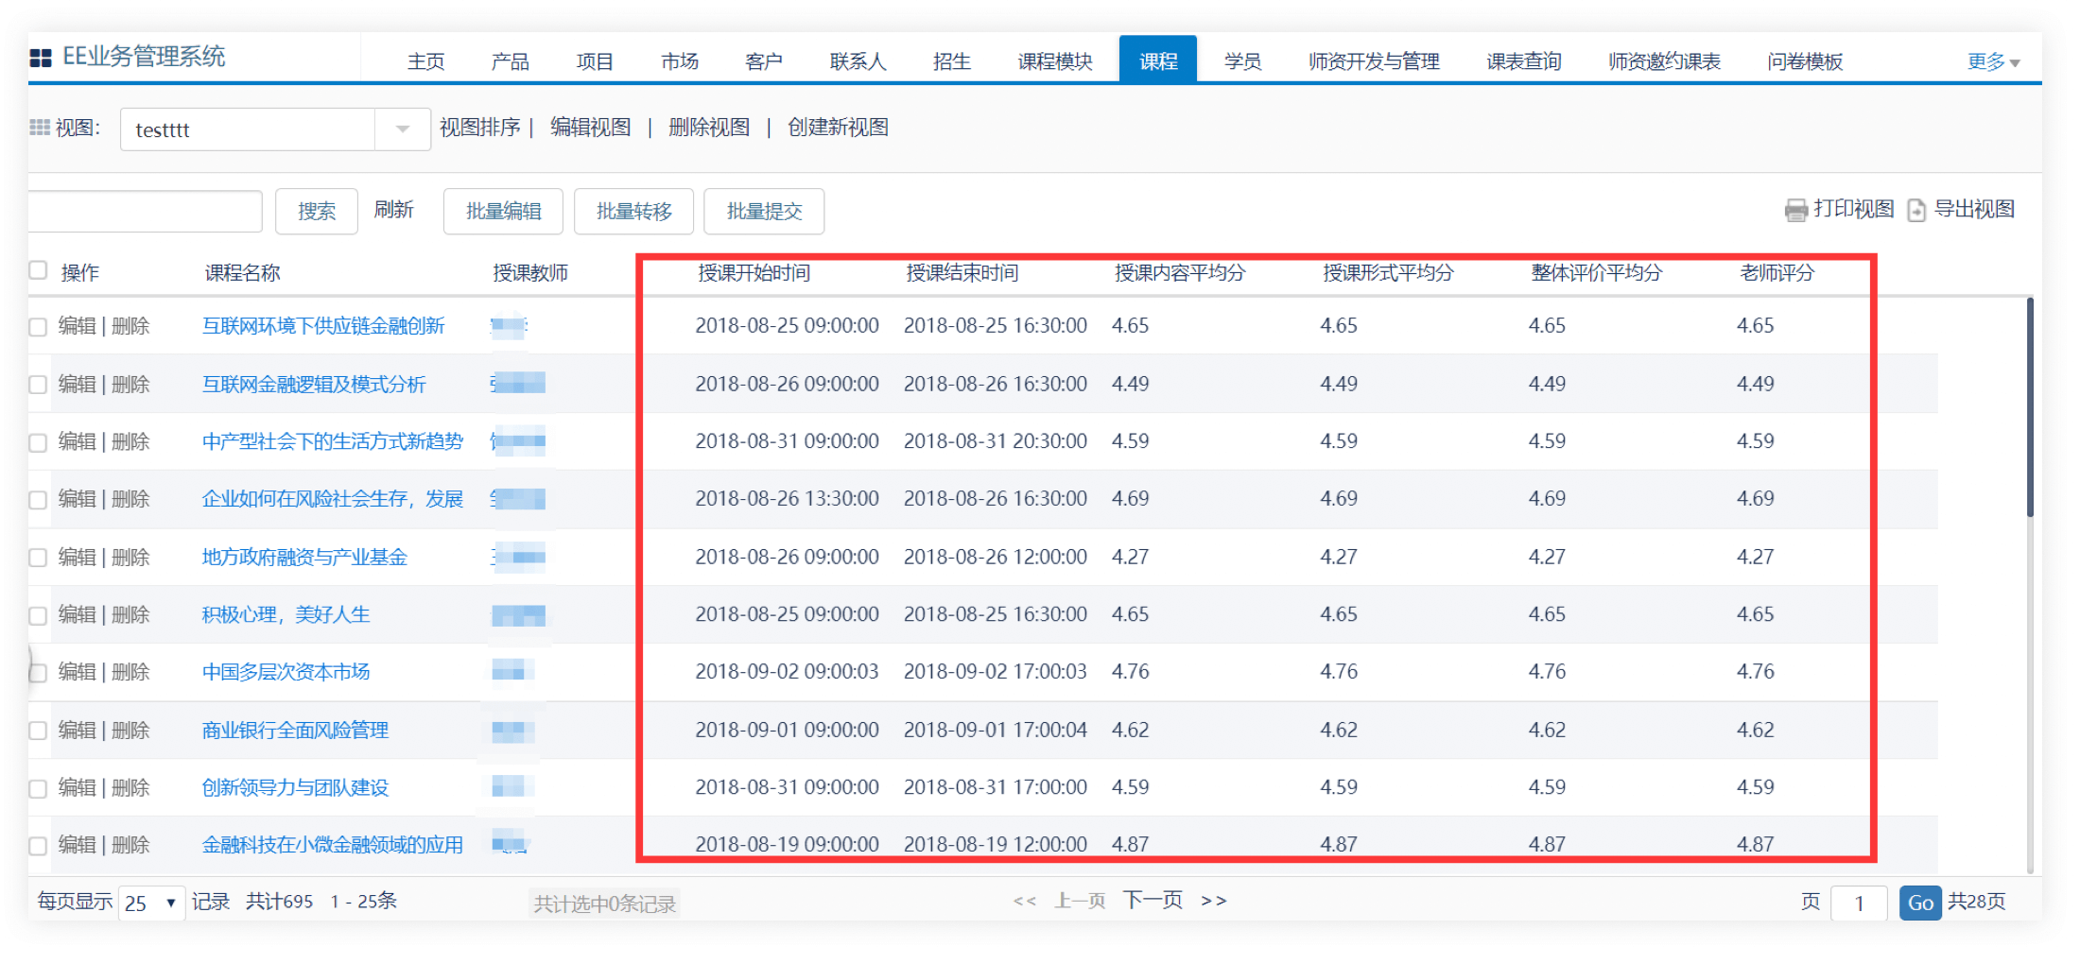2080x964 pixels.
Task: Open the 每页显示 25 records dropdown
Action: click(x=152, y=903)
